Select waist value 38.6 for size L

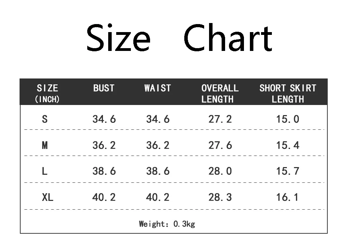click(158, 171)
